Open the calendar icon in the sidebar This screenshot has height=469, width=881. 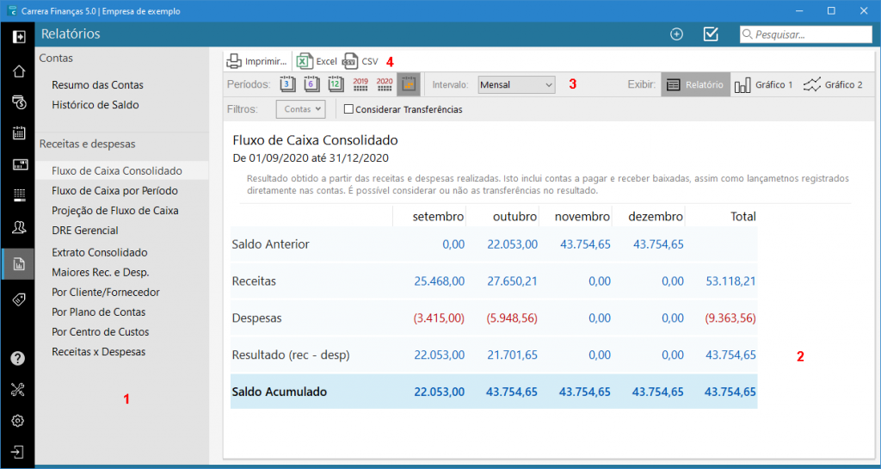tap(18, 133)
